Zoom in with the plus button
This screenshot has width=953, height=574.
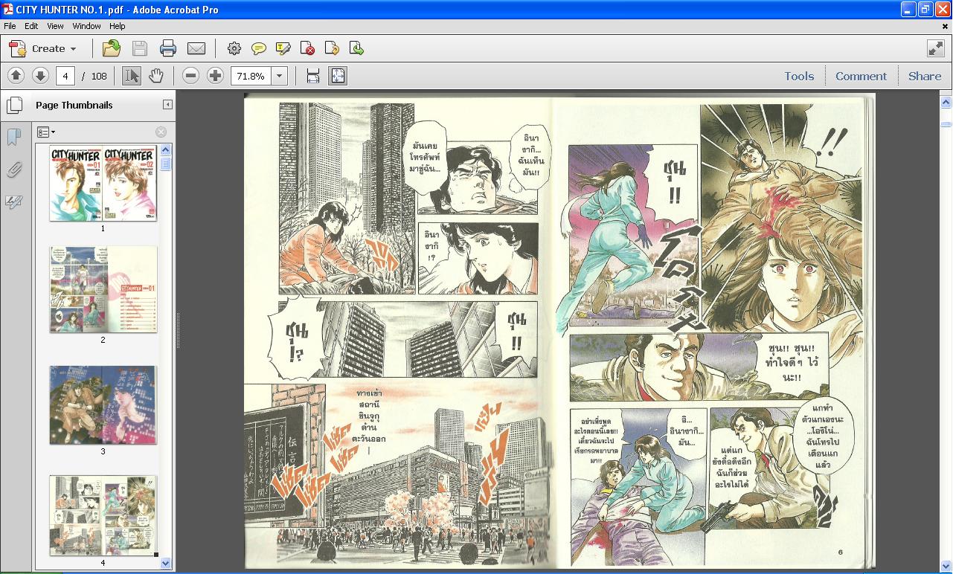click(x=215, y=76)
